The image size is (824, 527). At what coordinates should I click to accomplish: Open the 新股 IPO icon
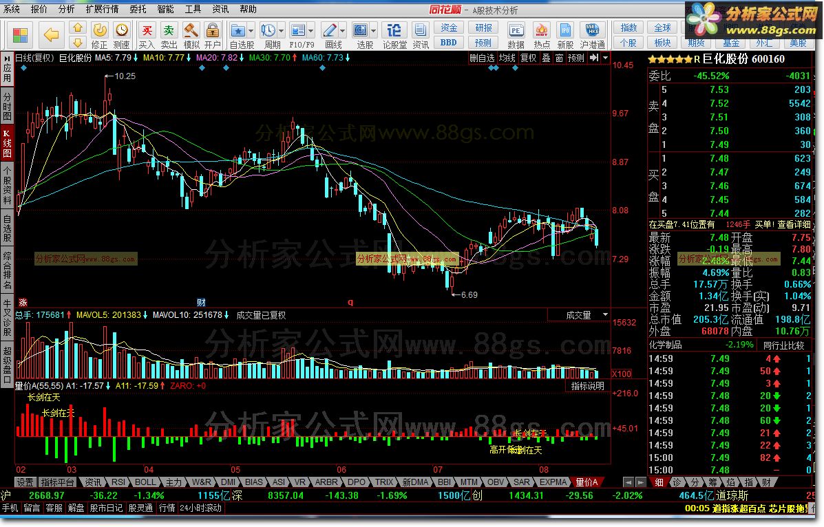565,36
